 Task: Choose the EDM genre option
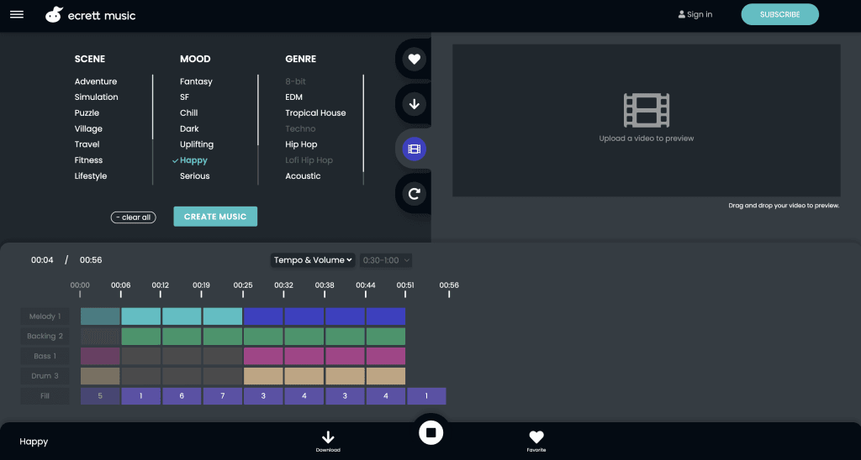coord(293,97)
